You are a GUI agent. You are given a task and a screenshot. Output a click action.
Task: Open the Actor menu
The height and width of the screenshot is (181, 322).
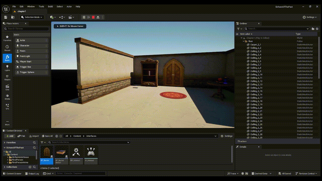coord(69,7)
